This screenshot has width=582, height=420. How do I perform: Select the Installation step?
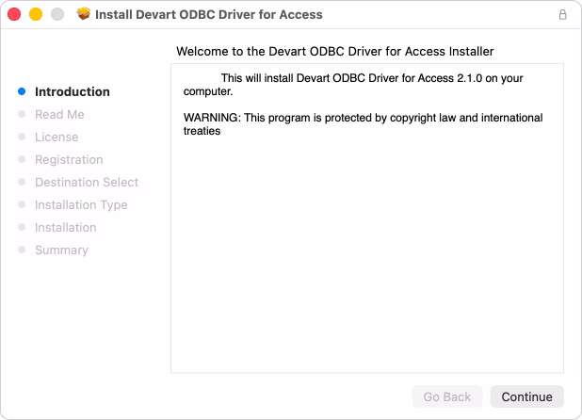click(x=66, y=228)
